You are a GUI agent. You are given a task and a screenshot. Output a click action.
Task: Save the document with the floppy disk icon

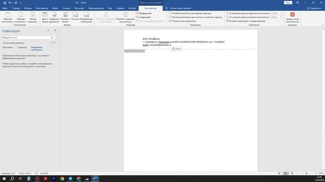[5, 3]
